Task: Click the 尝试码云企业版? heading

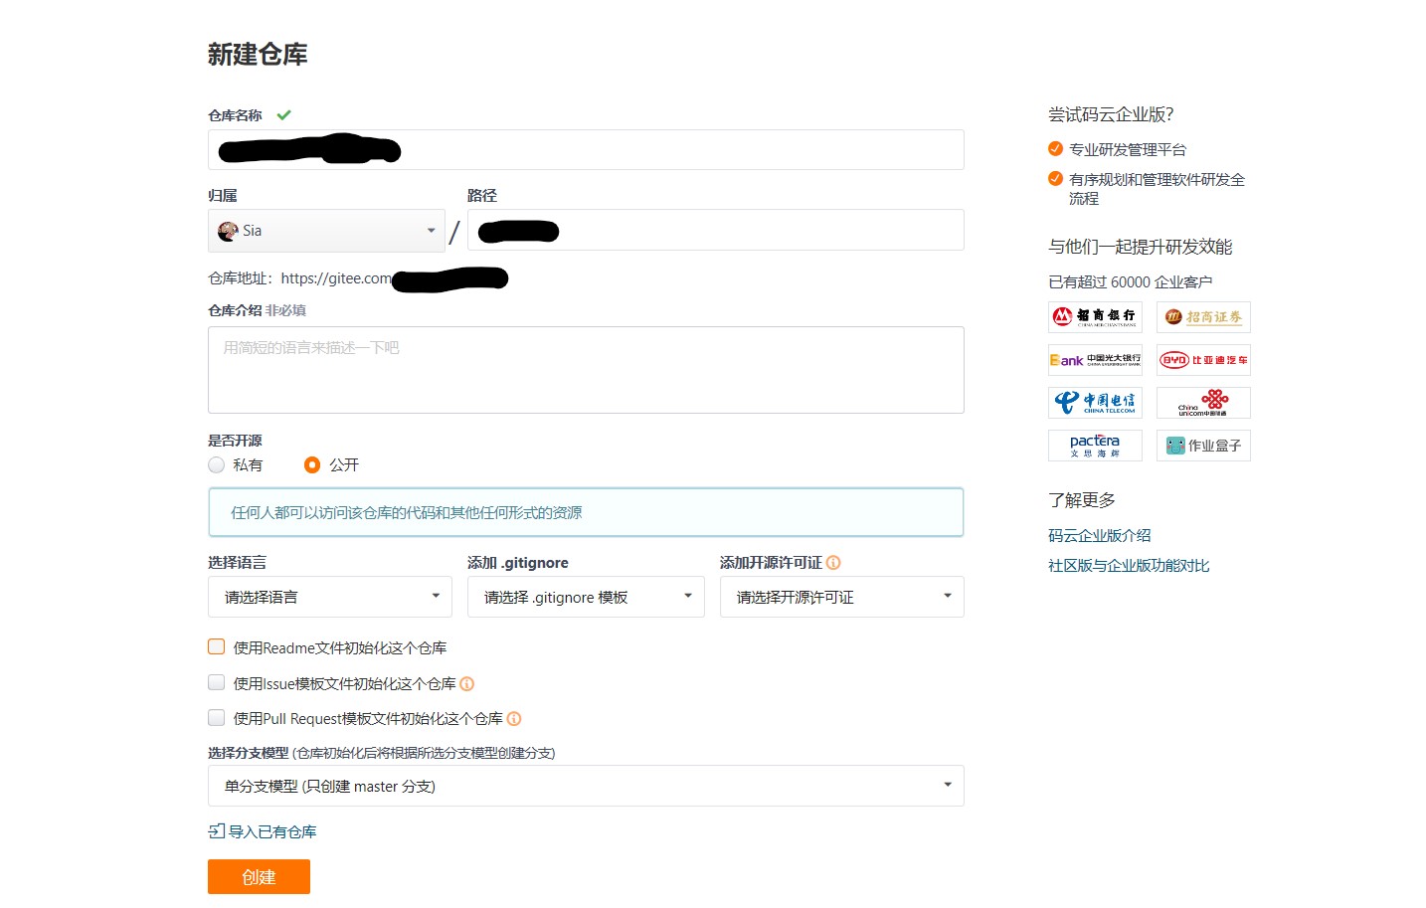Action: point(1111,114)
